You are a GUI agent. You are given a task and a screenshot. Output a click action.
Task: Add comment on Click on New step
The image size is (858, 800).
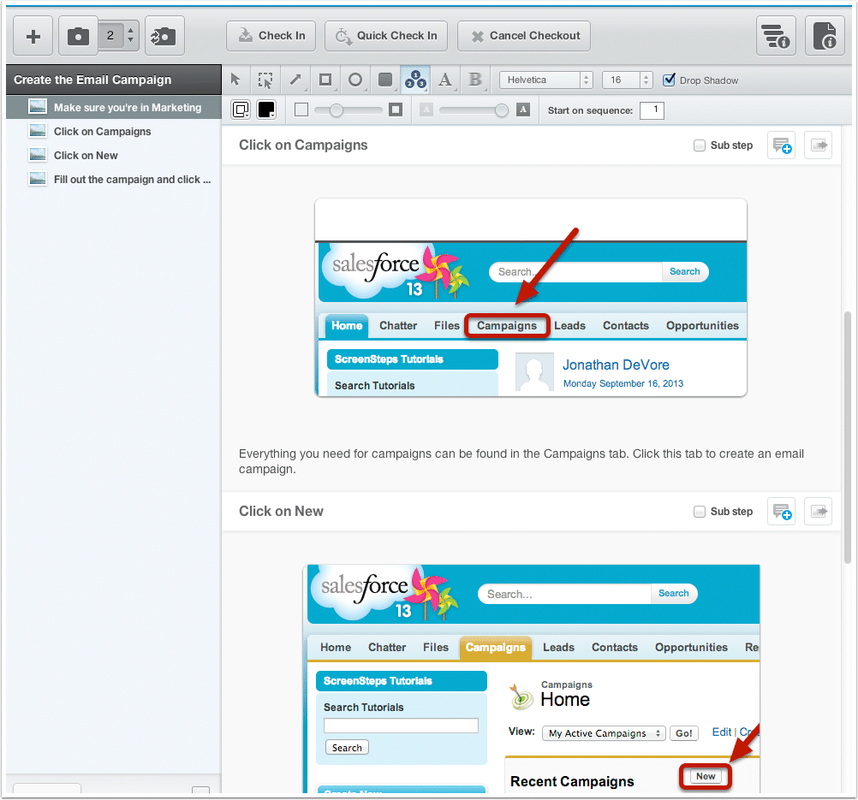coord(782,512)
